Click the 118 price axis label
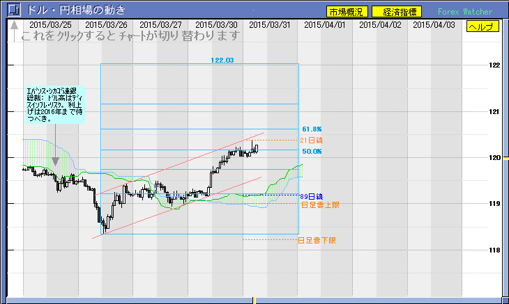 tap(494, 250)
